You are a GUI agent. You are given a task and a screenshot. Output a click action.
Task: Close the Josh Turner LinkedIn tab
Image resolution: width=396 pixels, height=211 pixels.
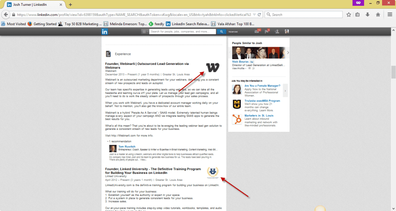[61, 5]
